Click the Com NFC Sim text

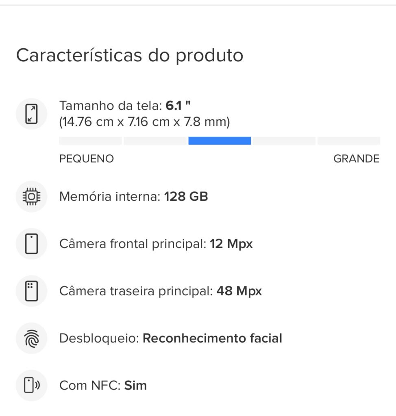[103, 386]
